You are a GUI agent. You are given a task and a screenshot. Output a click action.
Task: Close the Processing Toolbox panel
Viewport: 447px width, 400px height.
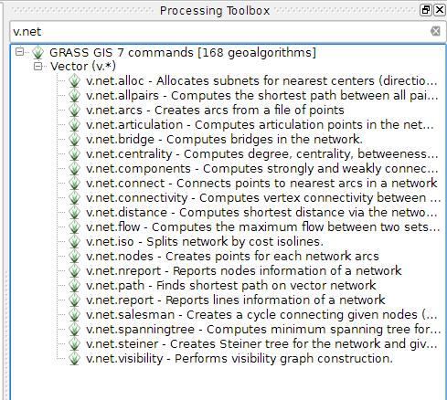440,10
